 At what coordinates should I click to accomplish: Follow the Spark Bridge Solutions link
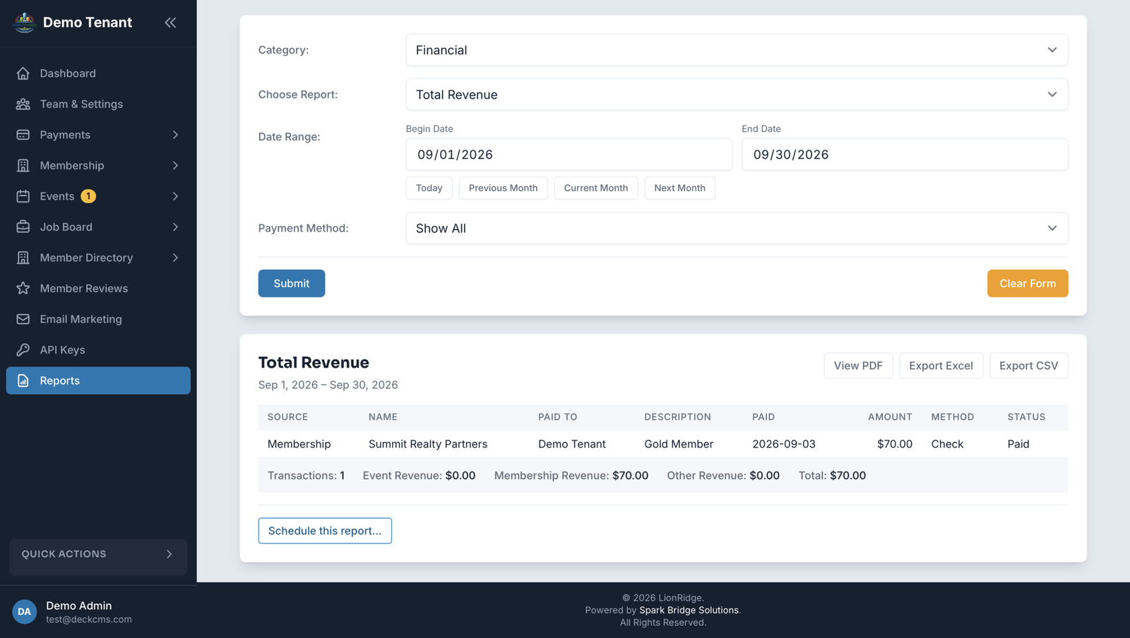click(689, 610)
